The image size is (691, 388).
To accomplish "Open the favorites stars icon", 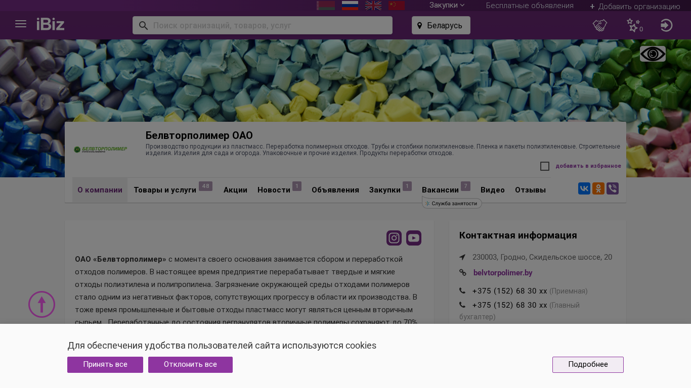I will tap(634, 25).
